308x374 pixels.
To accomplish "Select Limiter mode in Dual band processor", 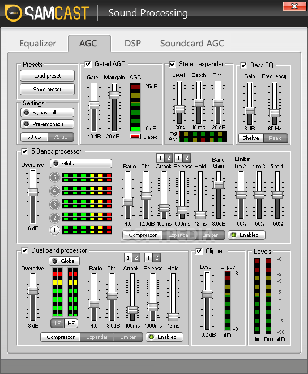I will pyautogui.click(x=129, y=337).
